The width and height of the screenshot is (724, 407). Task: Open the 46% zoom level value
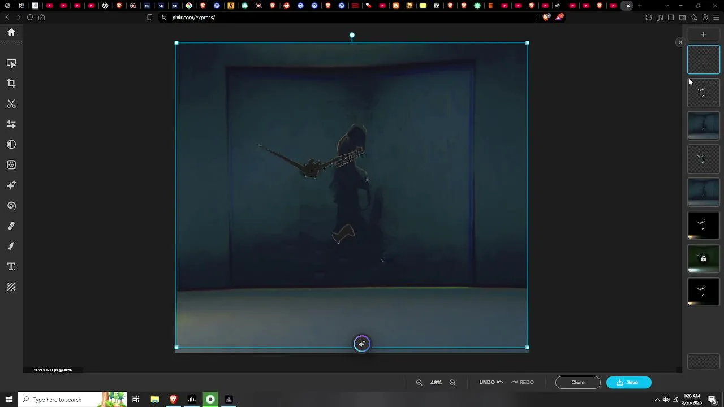[436, 383]
